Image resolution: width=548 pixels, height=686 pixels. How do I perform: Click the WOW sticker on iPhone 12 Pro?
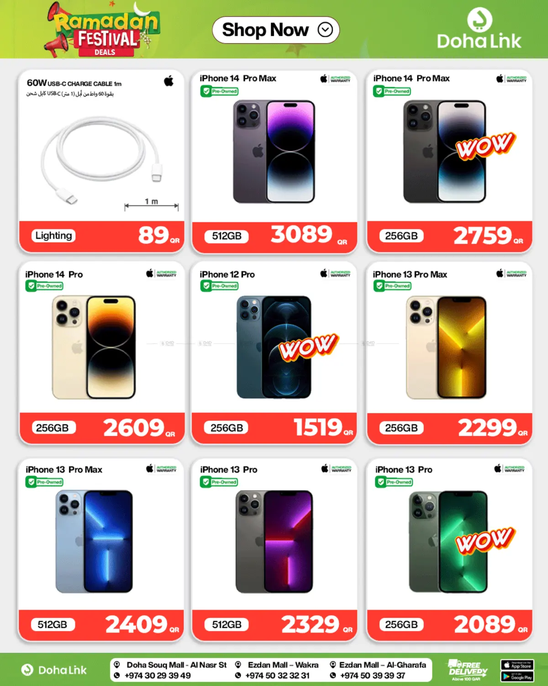309,346
